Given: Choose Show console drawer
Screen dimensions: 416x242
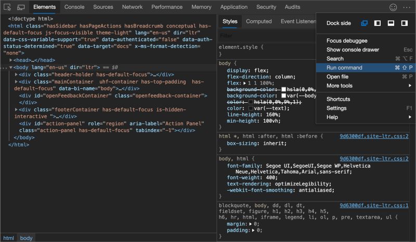Looking at the screenshot, I should pos(366,49).
